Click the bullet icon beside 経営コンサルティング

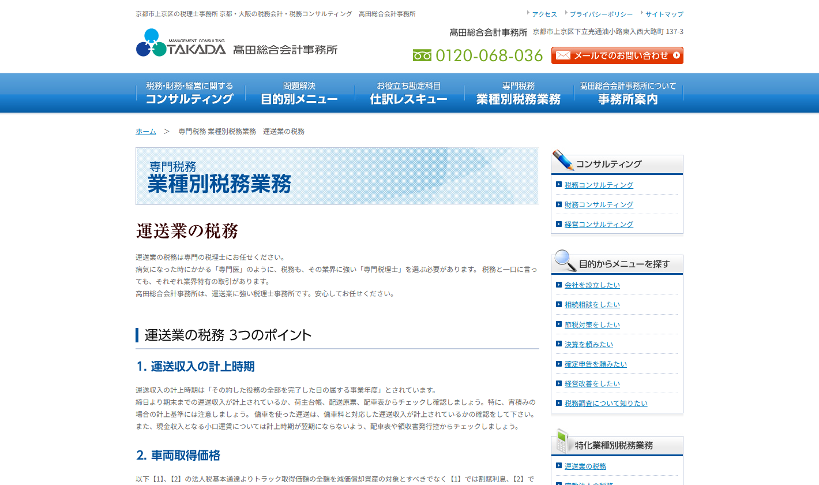pos(559,223)
